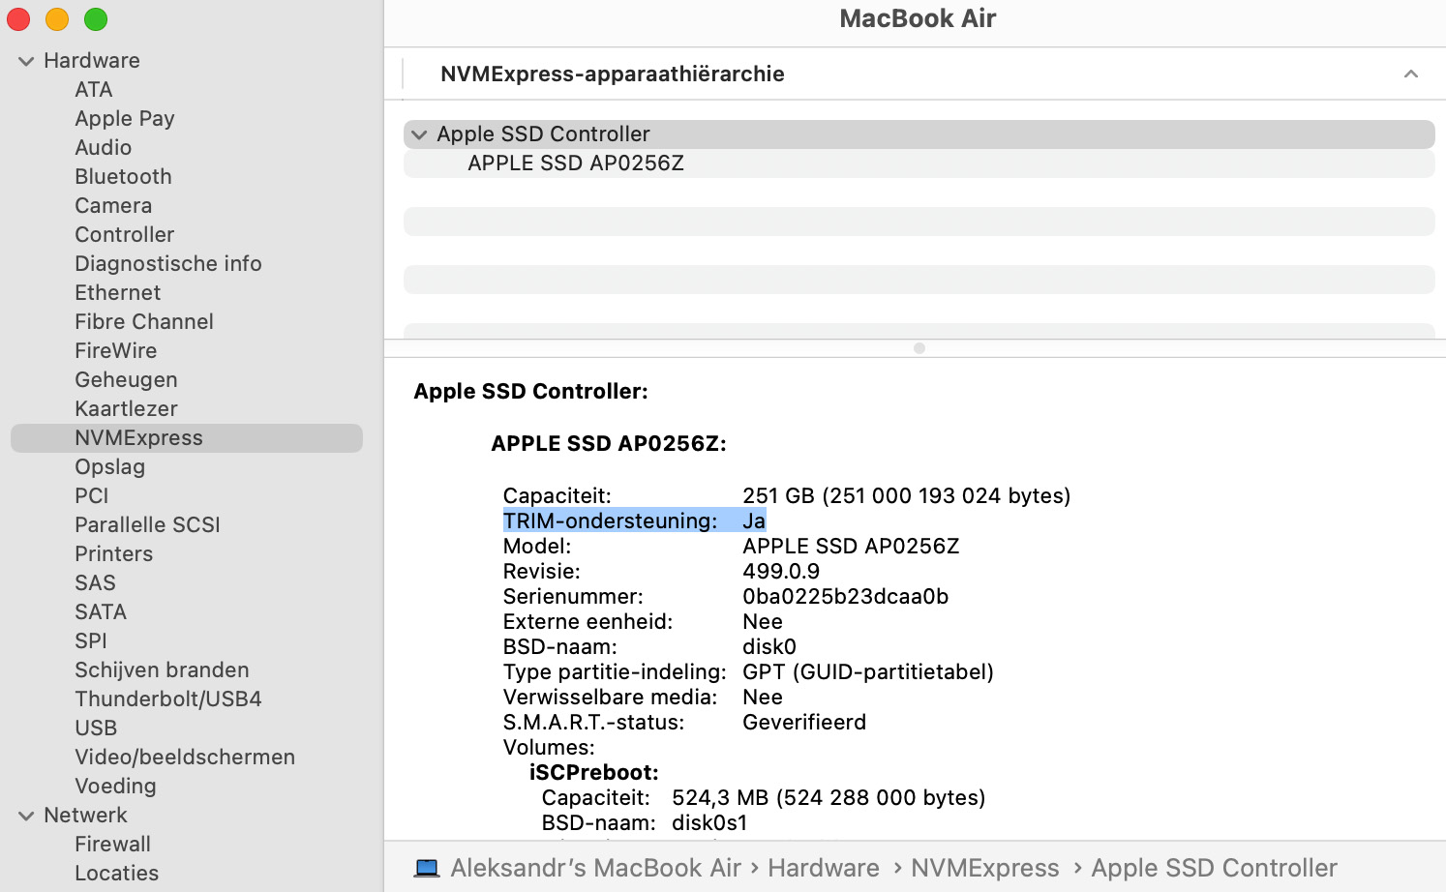Viewport: 1446px width, 892px height.
Task: Select Locaties under Netwerk
Action: click(x=117, y=873)
